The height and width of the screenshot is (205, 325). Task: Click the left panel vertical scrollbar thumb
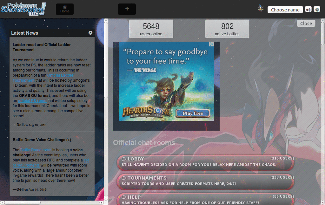coord(106,60)
